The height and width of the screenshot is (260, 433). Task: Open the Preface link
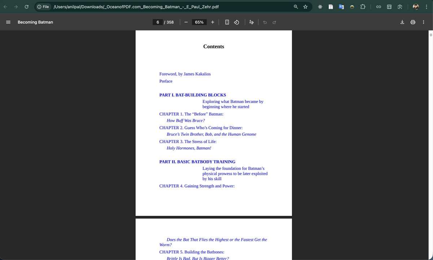(x=166, y=81)
